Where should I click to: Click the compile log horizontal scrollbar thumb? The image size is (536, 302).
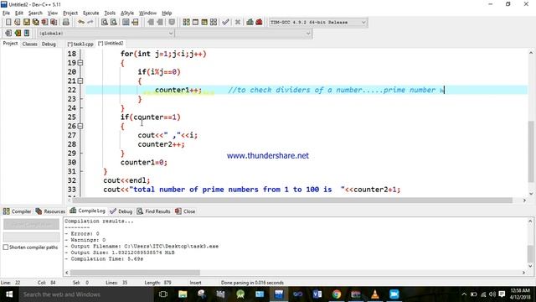135,273
